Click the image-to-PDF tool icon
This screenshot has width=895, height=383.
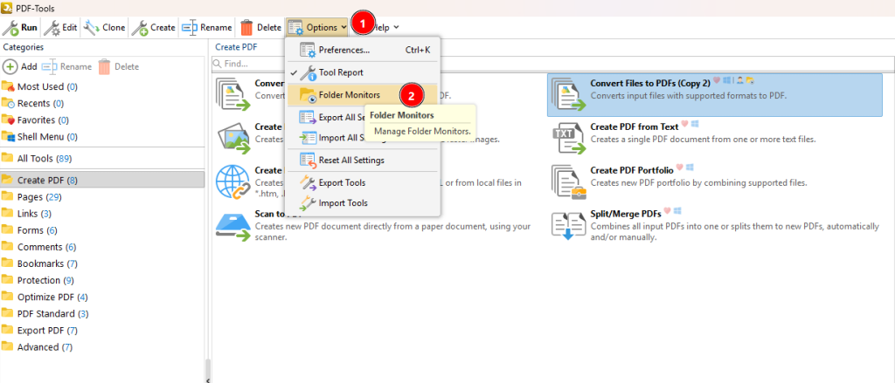pyautogui.click(x=233, y=137)
